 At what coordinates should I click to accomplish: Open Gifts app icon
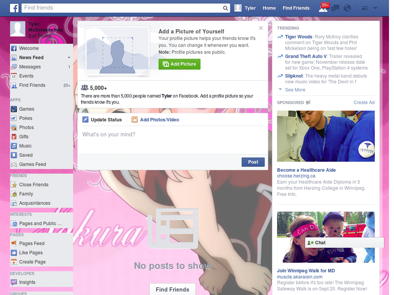click(14, 137)
